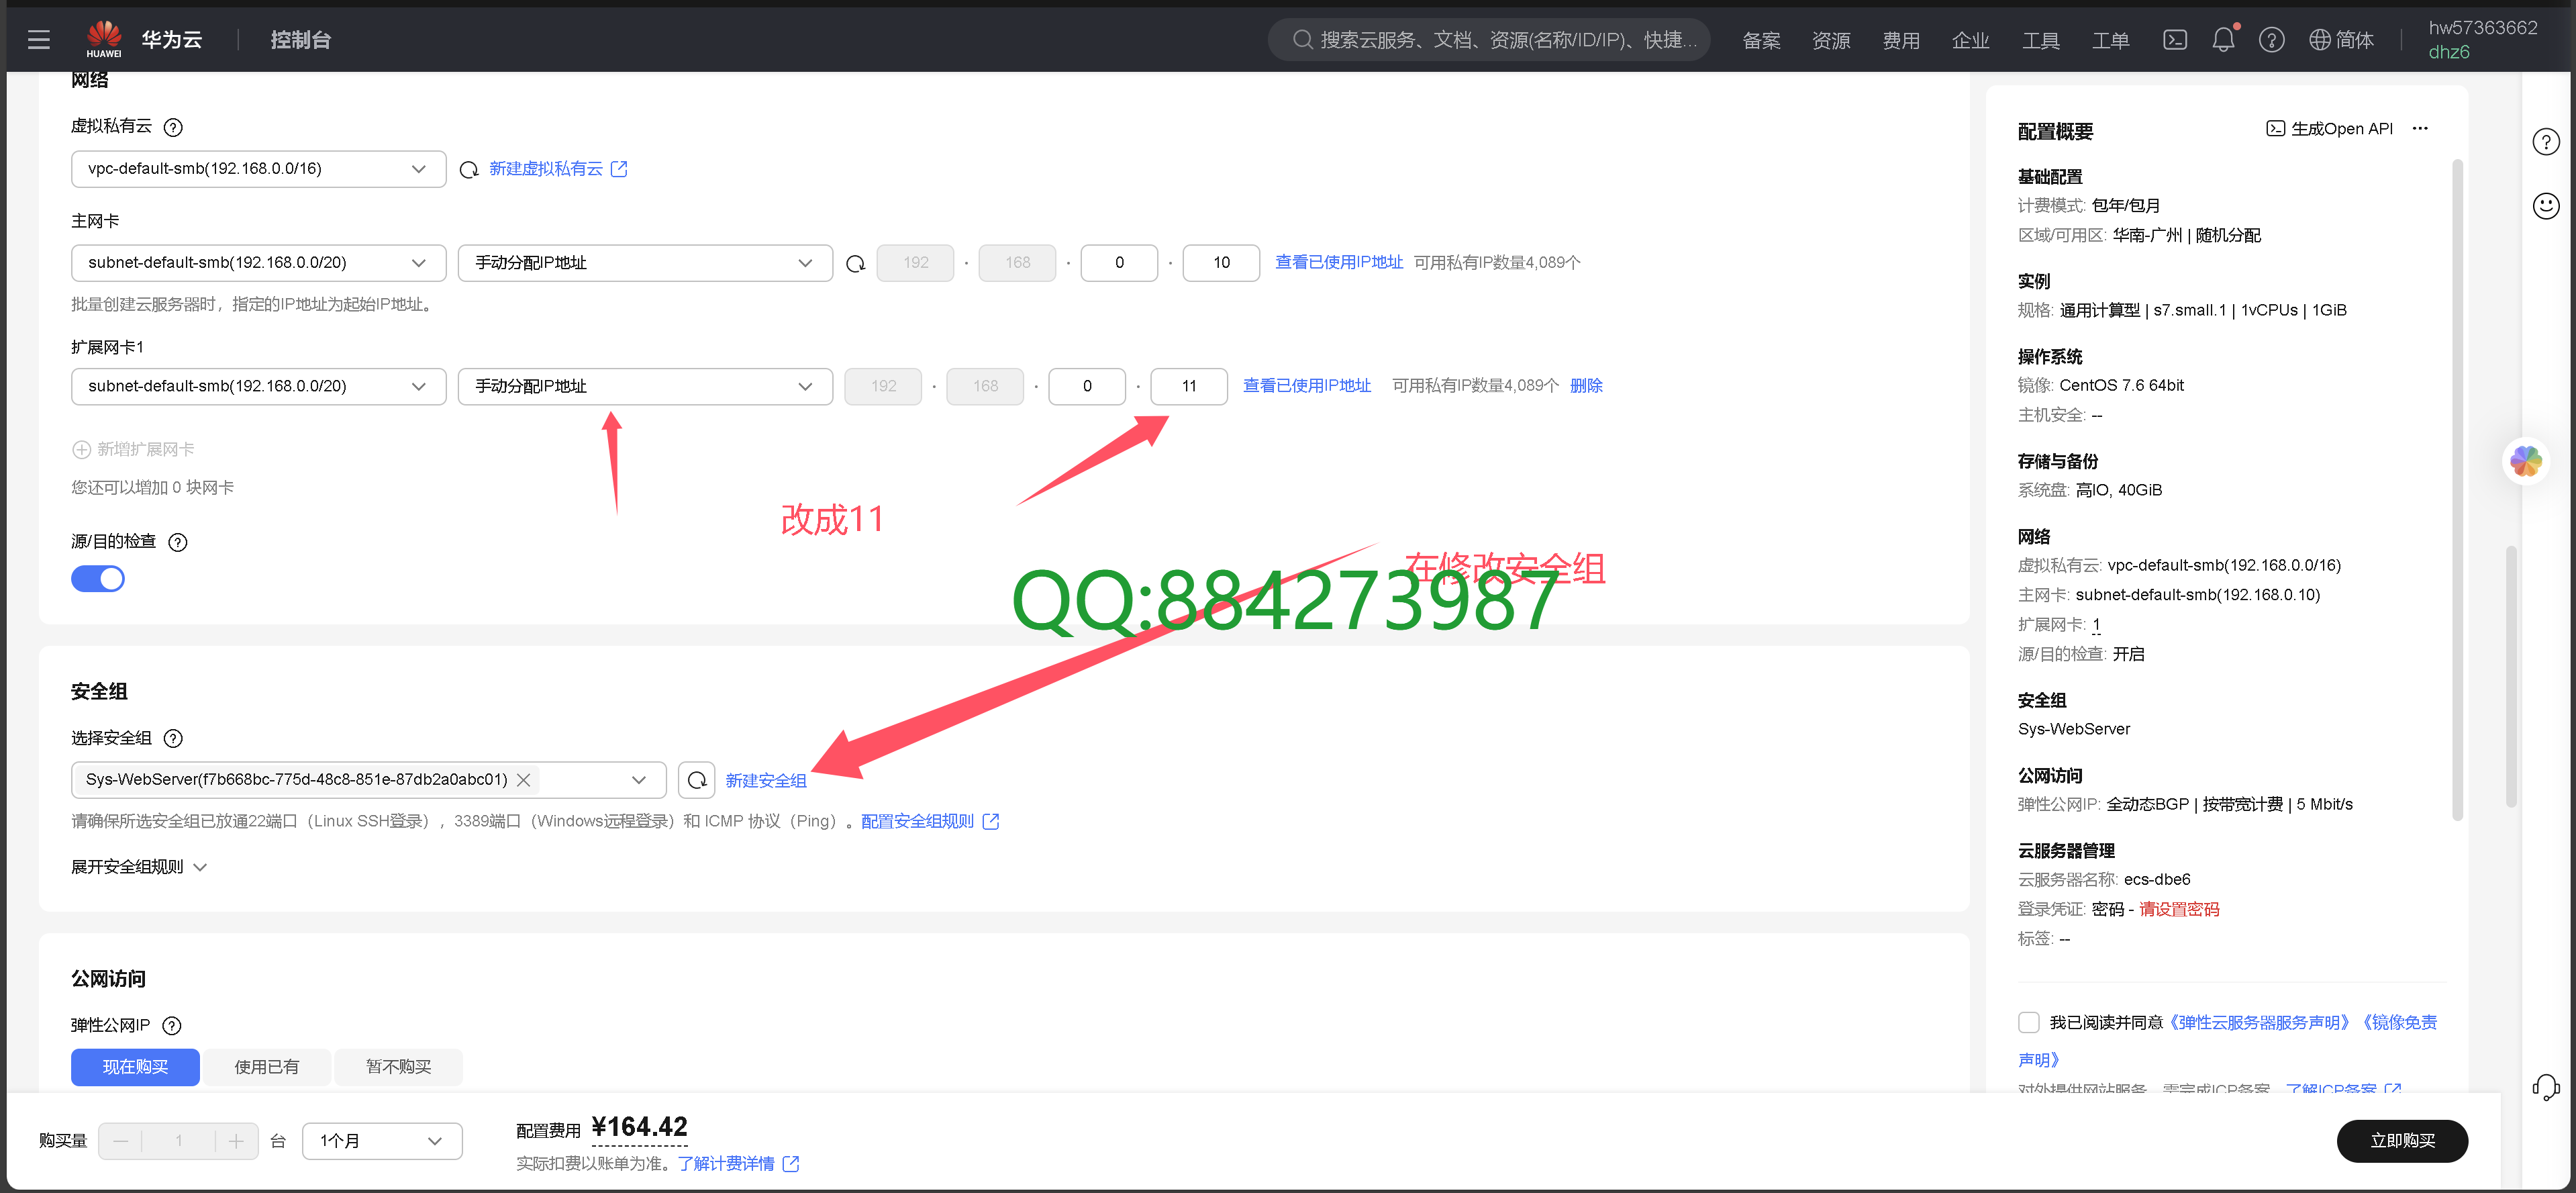Refresh the primary NIC IP assignment
The image size is (2576, 1193).
(x=855, y=263)
